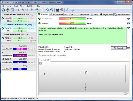Open the Nézet menu
The width and height of the screenshot is (133, 101).
[x=16, y=6]
